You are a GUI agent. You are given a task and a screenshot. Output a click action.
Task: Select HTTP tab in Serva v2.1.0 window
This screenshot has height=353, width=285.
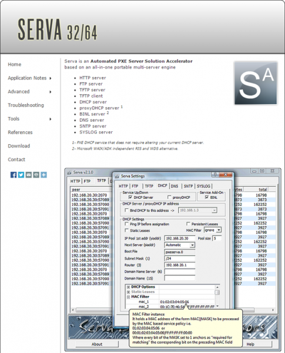tap(75, 181)
